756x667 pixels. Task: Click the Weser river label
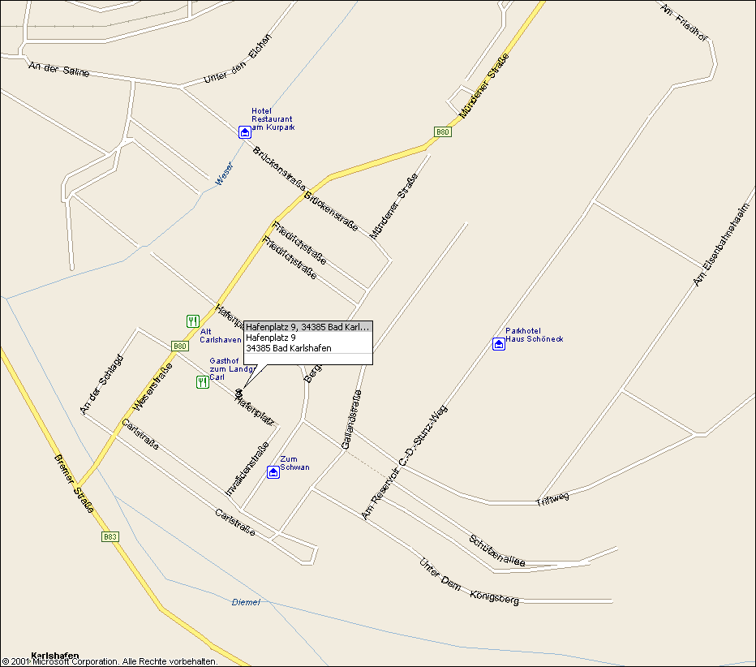coord(224,174)
